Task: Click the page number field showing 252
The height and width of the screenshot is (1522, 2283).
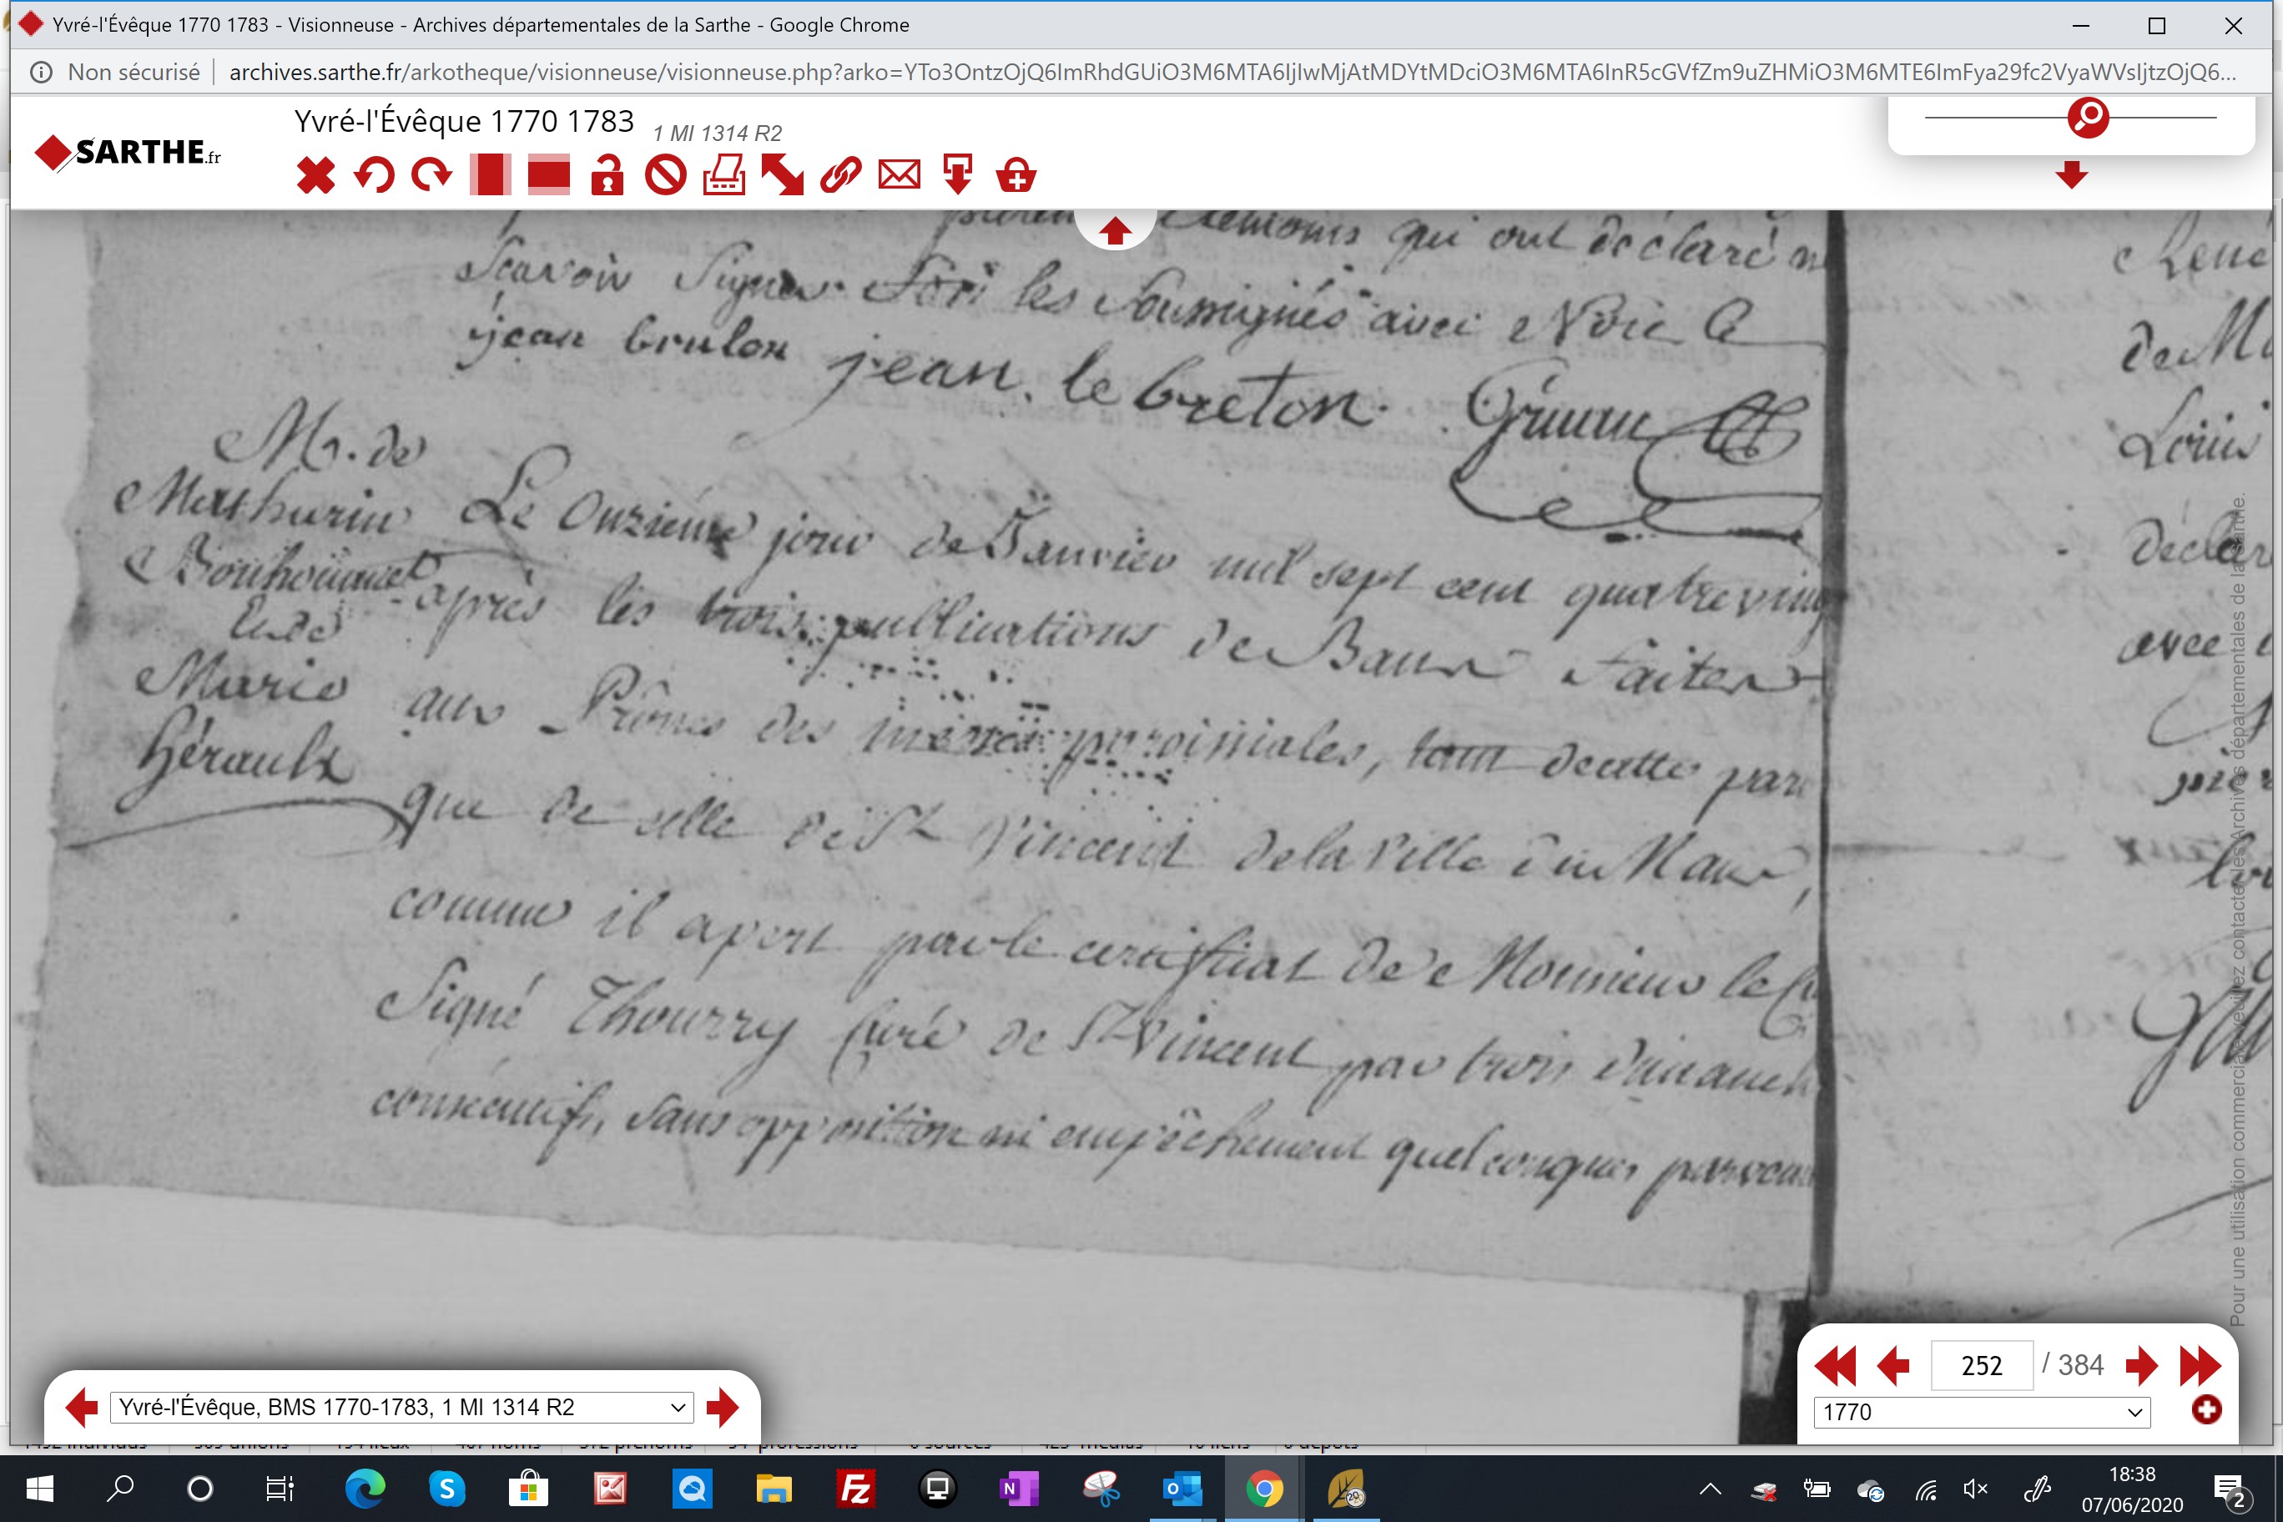Action: pyautogui.click(x=1981, y=1366)
